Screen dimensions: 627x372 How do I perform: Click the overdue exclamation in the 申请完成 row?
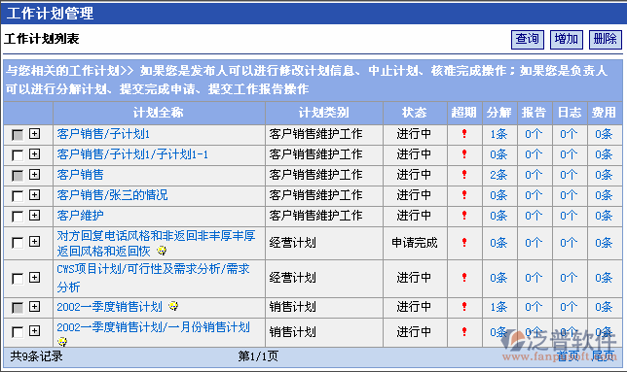click(x=464, y=242)
